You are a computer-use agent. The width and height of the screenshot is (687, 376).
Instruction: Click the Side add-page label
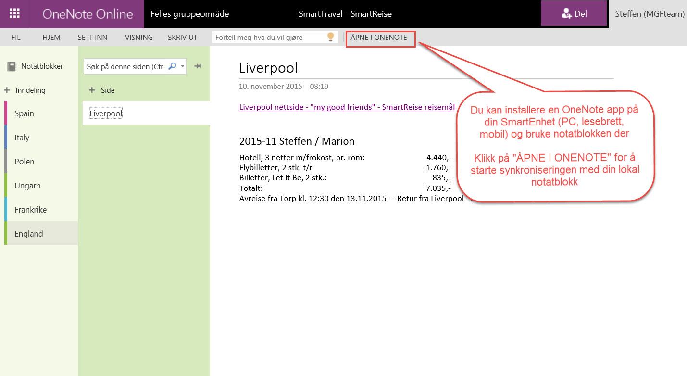pyautogui.click(x=108, y=90)
